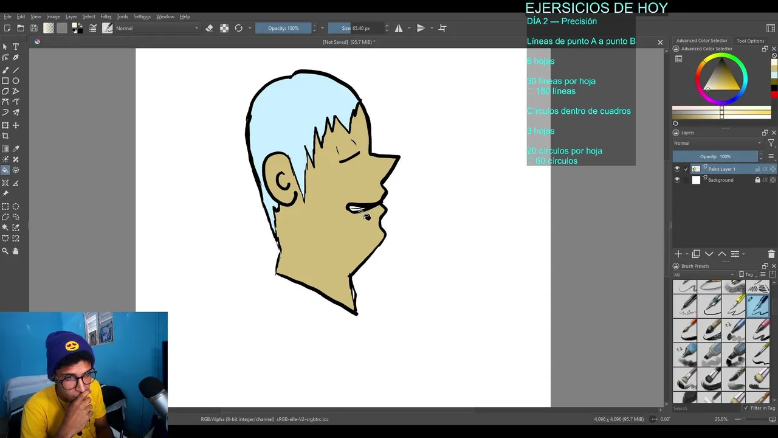The height and width of the screenshot is (438, 778).
Task: Select the Contiguous Selection magic wand tool
Action: coord(5,228)
